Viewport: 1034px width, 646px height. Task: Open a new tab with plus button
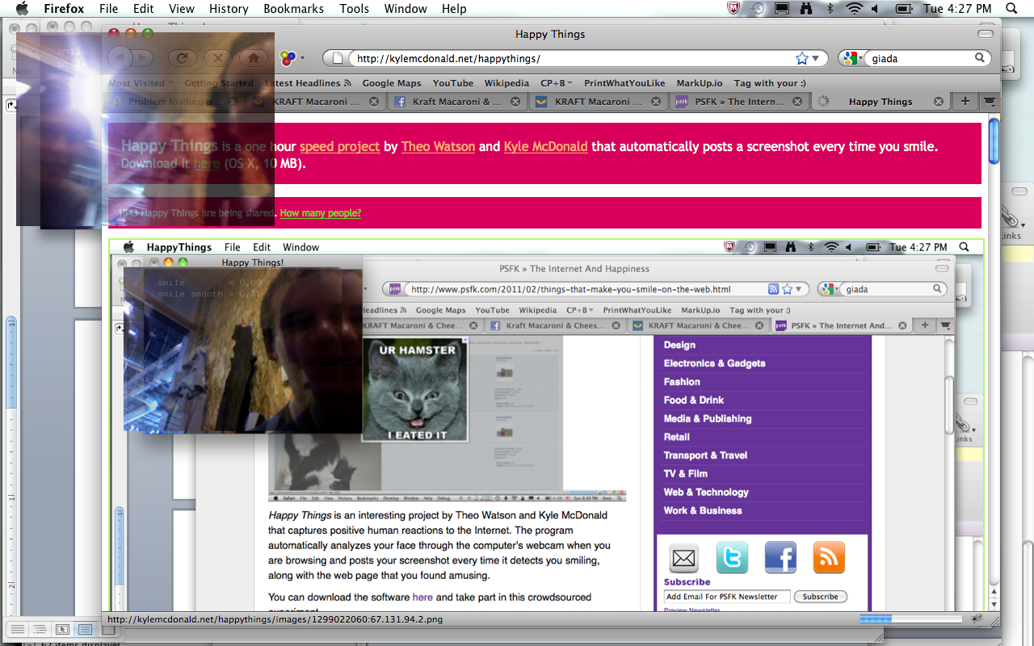[x=965, y=102]
